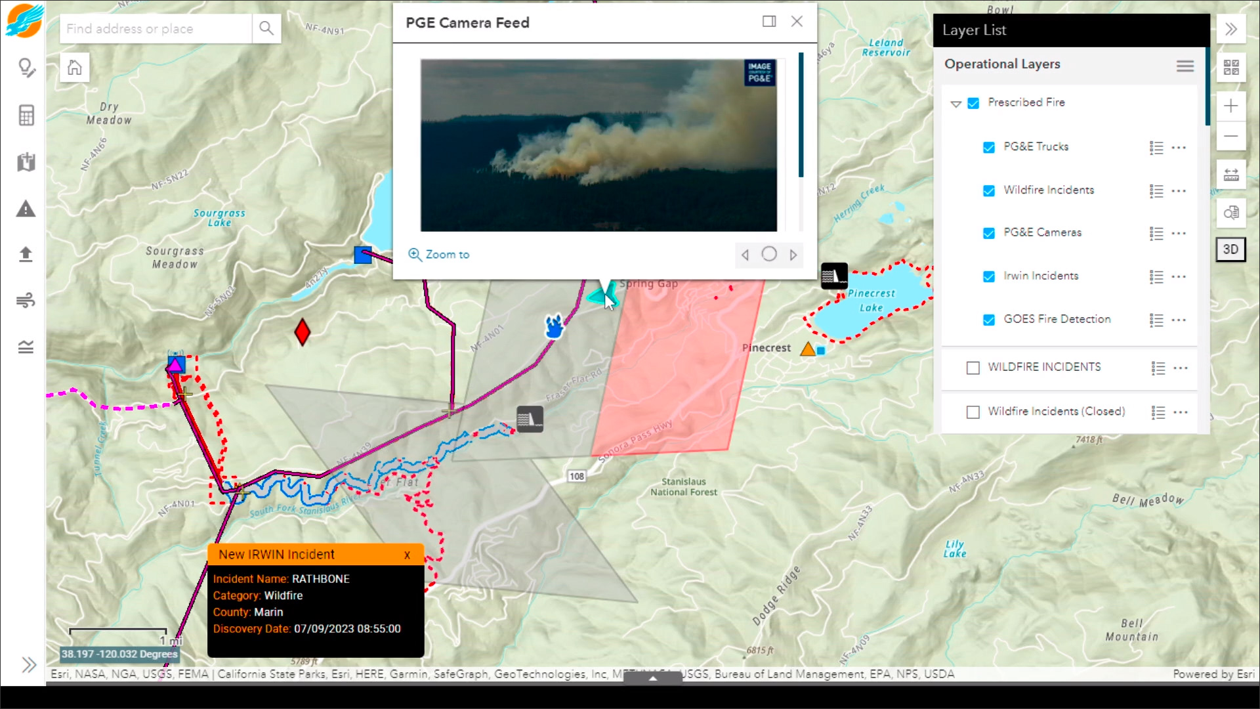Open the warning triangle alerts widget
Image resolution: width=1260 pixels, height=709 pixels.
tap(26, 209)
